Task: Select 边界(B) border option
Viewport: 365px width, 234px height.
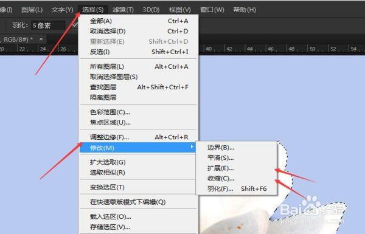Action: (x=237, y=148)
